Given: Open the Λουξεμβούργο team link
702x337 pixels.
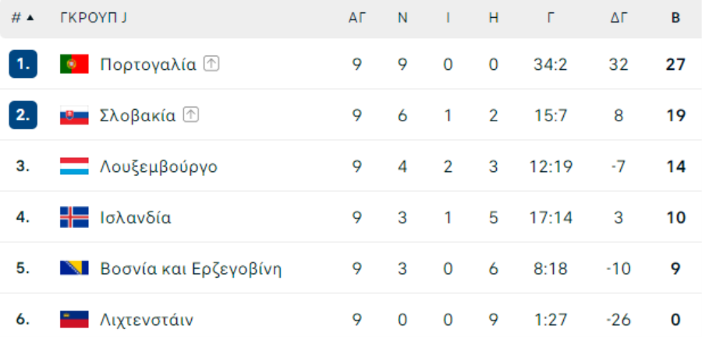Looking at the screenshot, I should (x=159, y=167).
